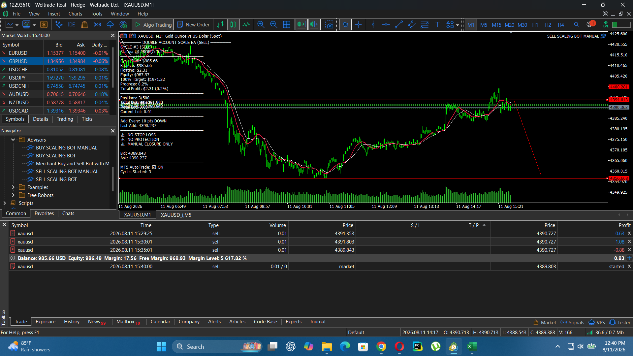This screenshot has height=356, width=633.
Task: Open the trading account dollar icon
Action: click(x=44, y=25)
